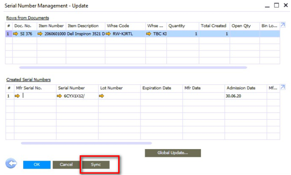
Task: Click admission date 30.06.20 cell
Action: (x=246, y=96)
